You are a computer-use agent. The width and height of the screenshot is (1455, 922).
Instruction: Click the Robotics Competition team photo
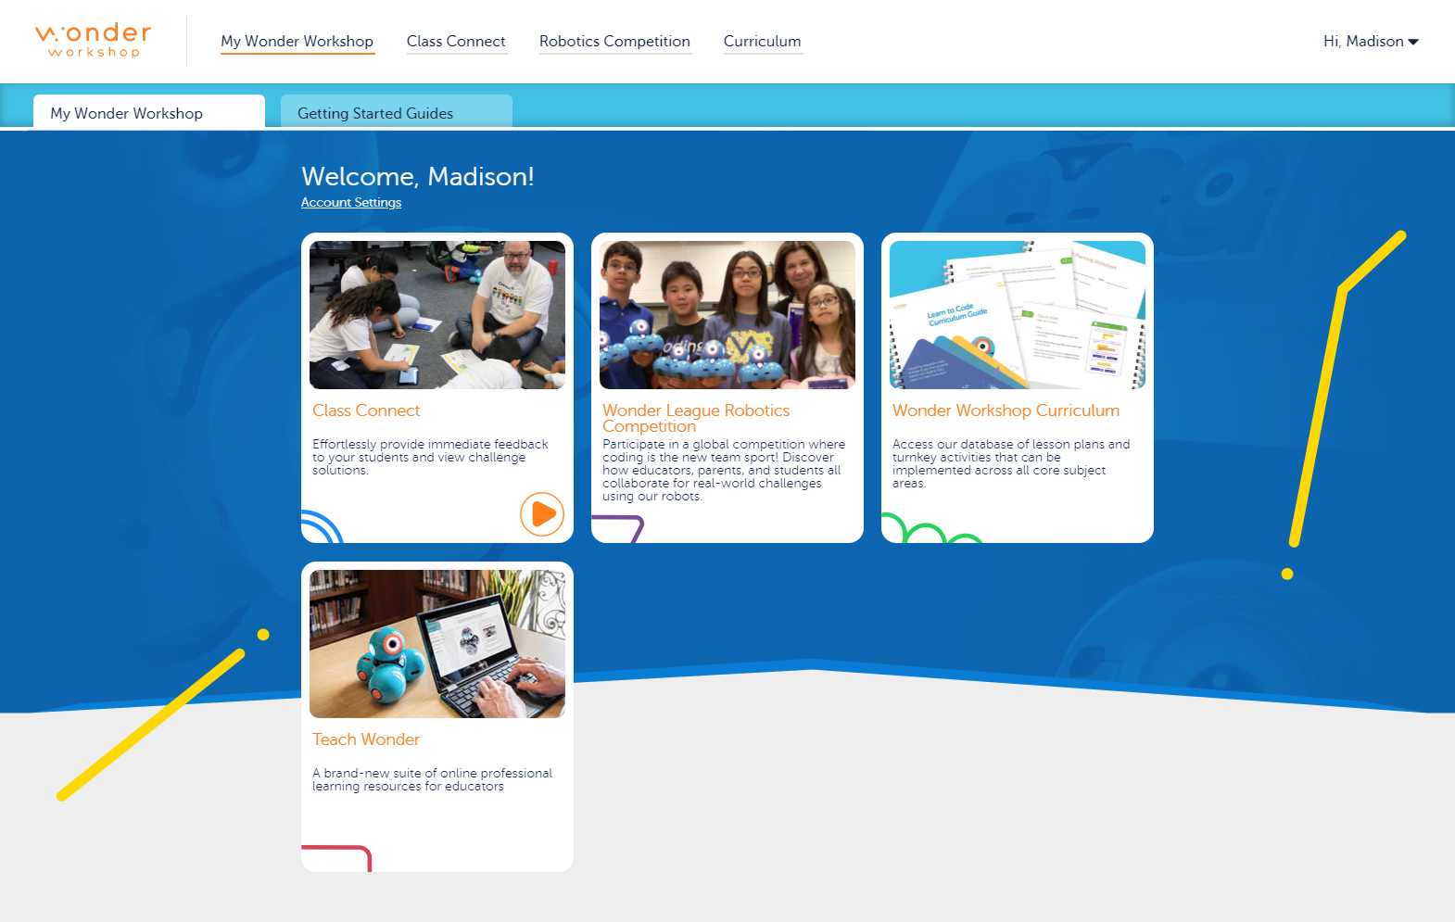(727, 315)
